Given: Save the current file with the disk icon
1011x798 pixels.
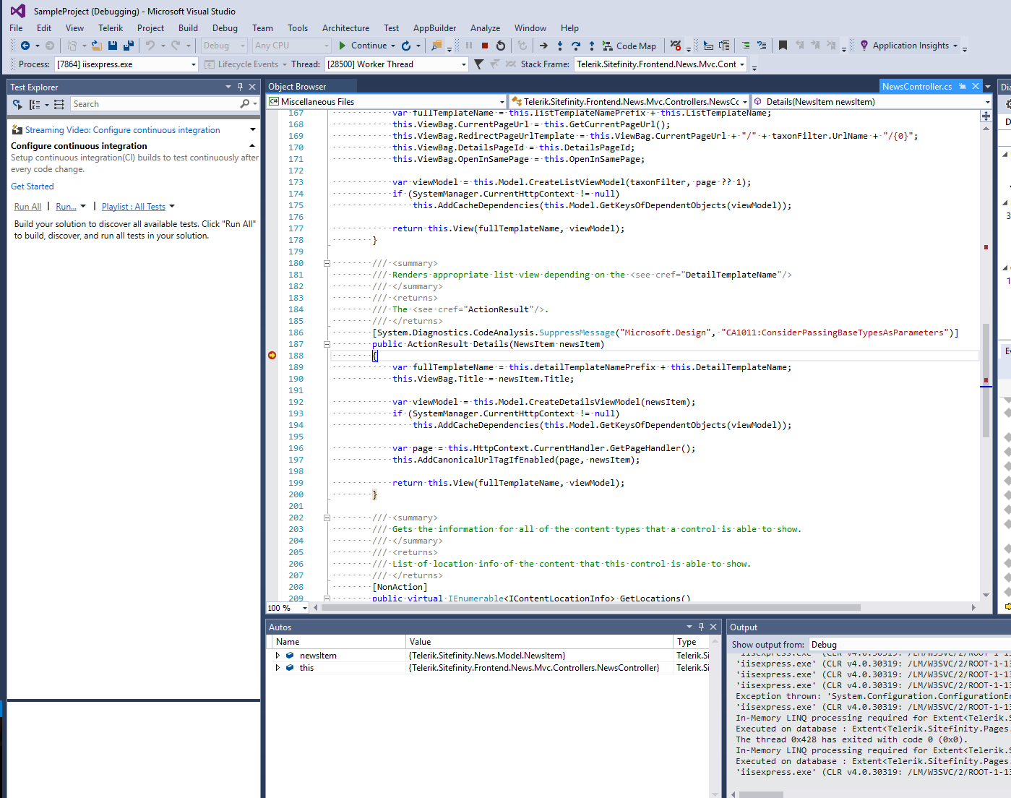Looking at the screenshot, I should pyautogui.click(x=113, y=46).
